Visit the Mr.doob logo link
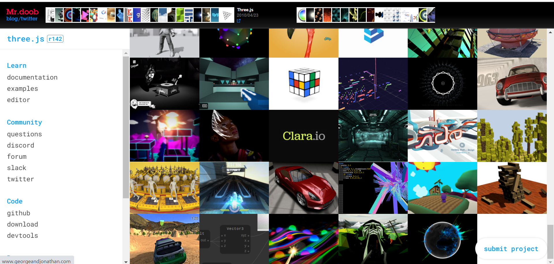The height and width of the screenshot is (264, 554). point(22,12)
